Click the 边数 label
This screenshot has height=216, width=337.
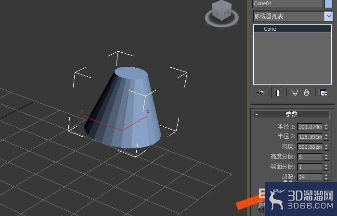288,177
